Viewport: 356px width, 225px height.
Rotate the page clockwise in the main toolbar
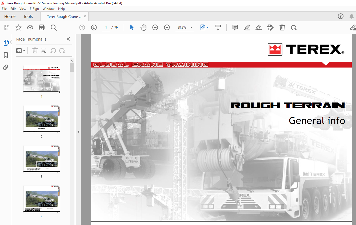pyautogui.click(x=294, y=27)
